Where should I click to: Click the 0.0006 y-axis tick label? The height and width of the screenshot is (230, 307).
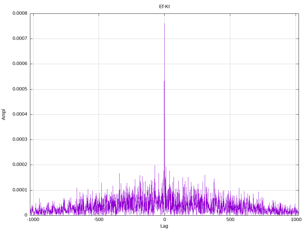(20, 63)
